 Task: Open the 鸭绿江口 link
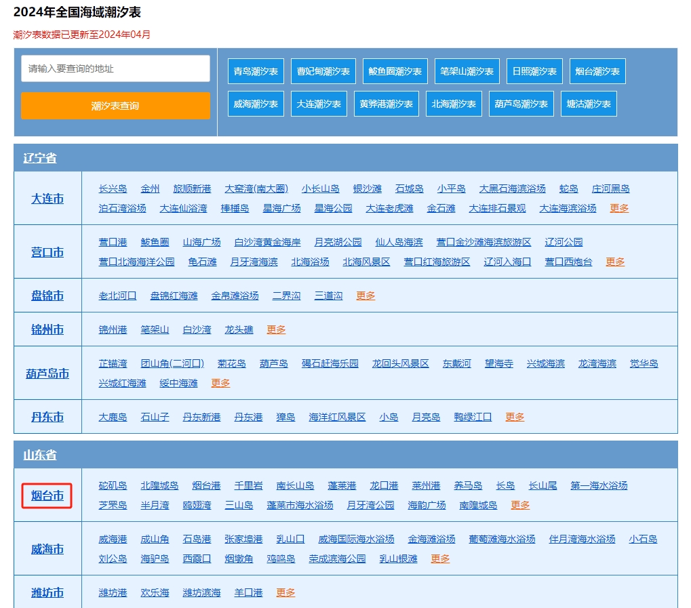tap(473, 417)
